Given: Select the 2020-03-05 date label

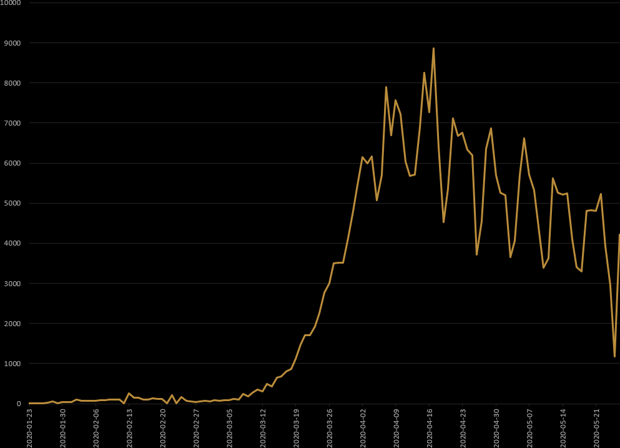Looking at the screenshot, I should click(x=230, y=427).
